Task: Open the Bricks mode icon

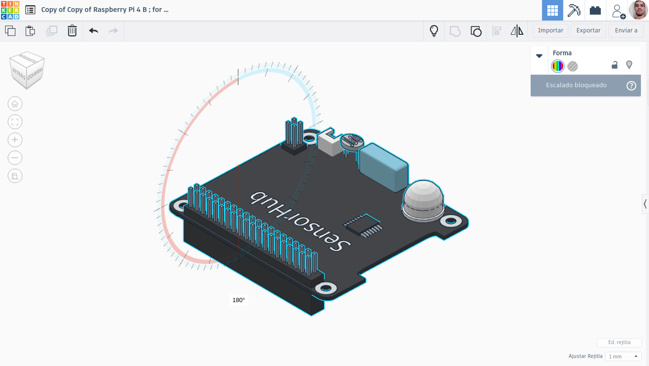Action: click(x=595, y=10)
